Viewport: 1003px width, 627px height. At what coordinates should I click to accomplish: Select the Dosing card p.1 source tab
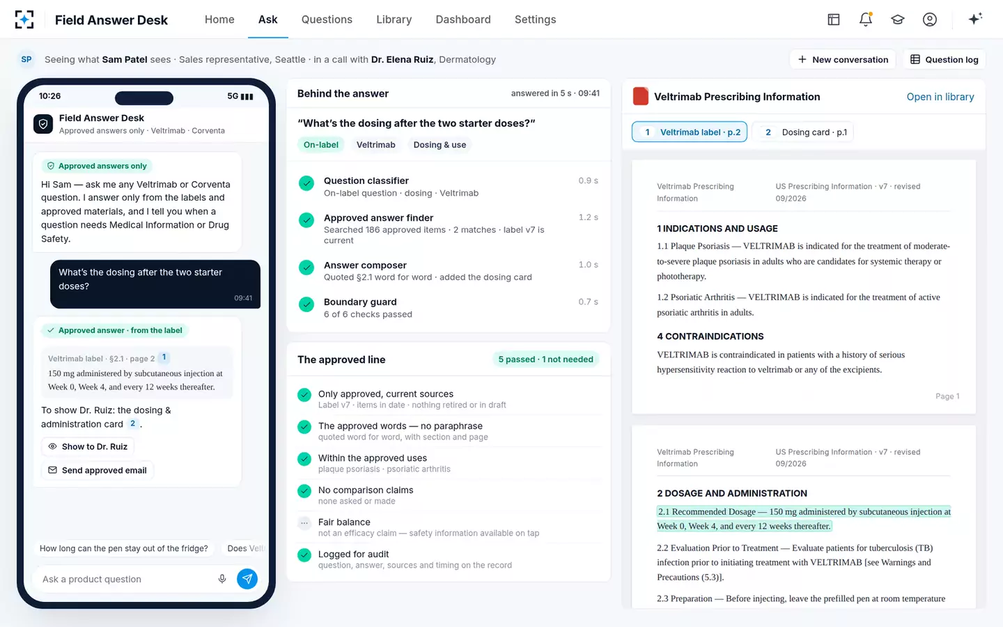coord(802,132)
